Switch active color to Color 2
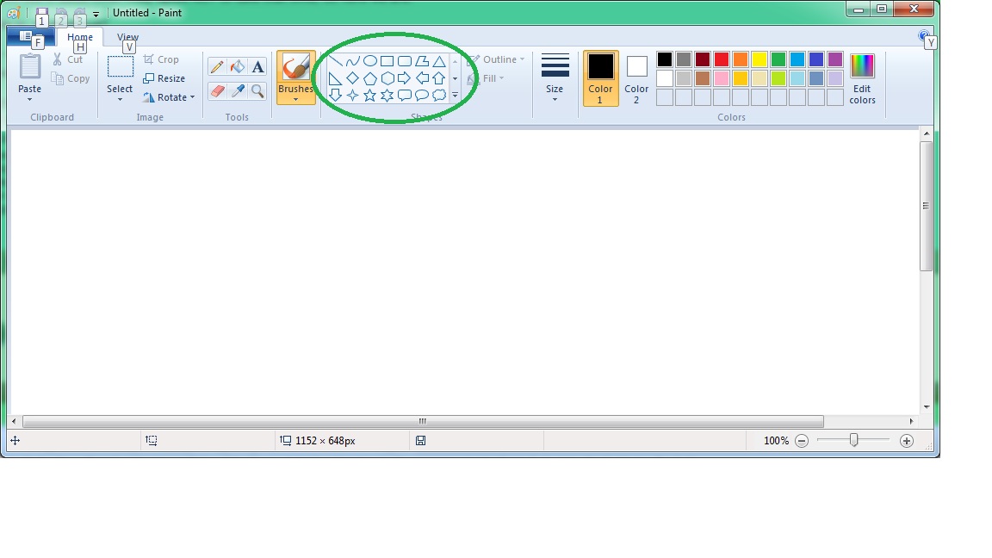The height and width of the screenshot is (558, 992). tap(636, 77)
